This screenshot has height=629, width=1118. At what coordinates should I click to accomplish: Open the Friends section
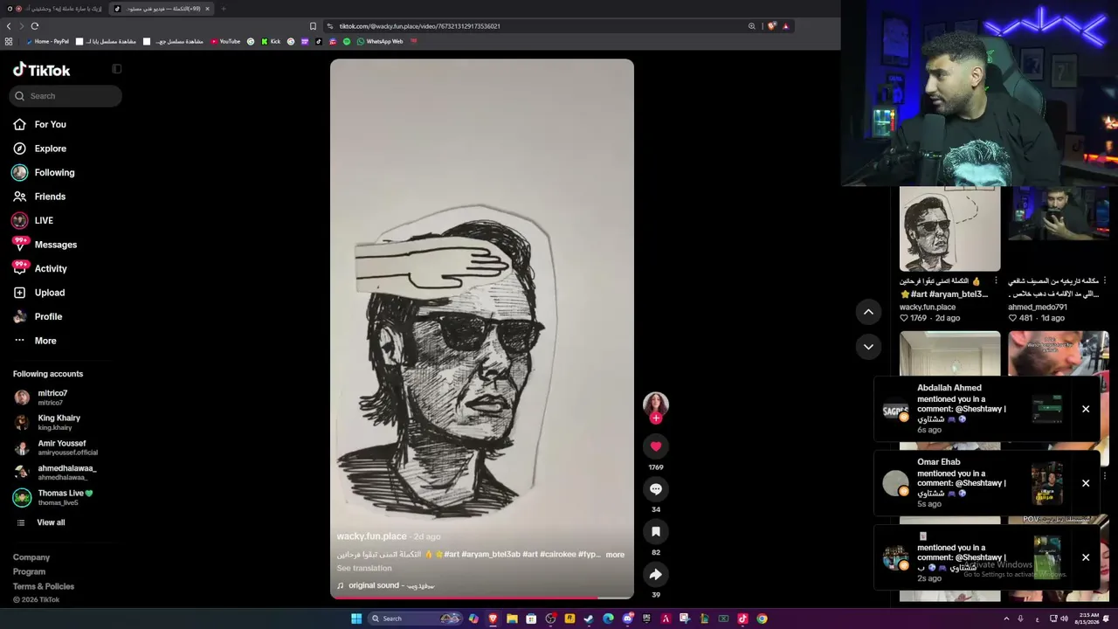pyautogui.click(x=39, y=197)
